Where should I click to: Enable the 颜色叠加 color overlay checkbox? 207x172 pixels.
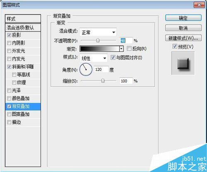pos(9,99)
